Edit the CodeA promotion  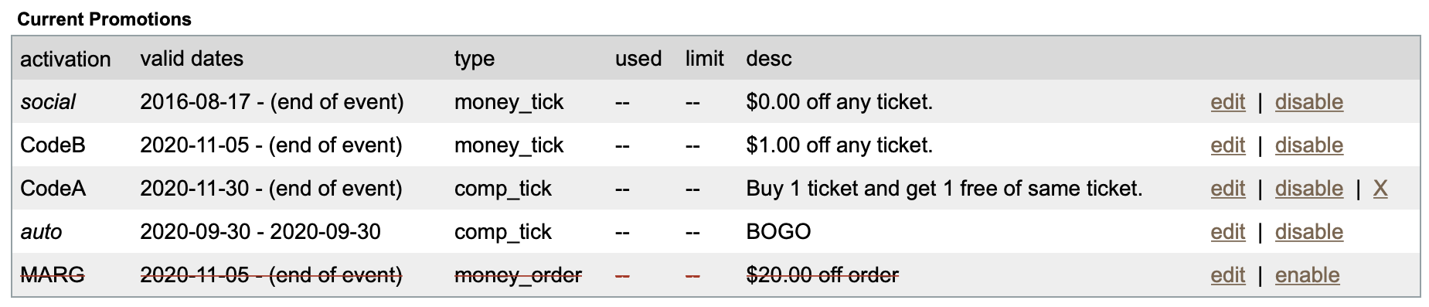click(1227, 189)
